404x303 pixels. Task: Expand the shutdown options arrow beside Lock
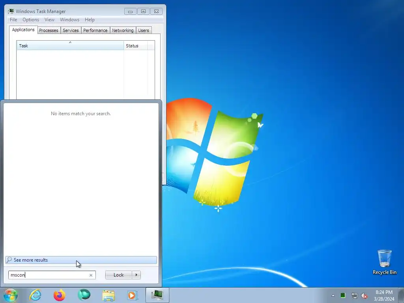[136, 275]
